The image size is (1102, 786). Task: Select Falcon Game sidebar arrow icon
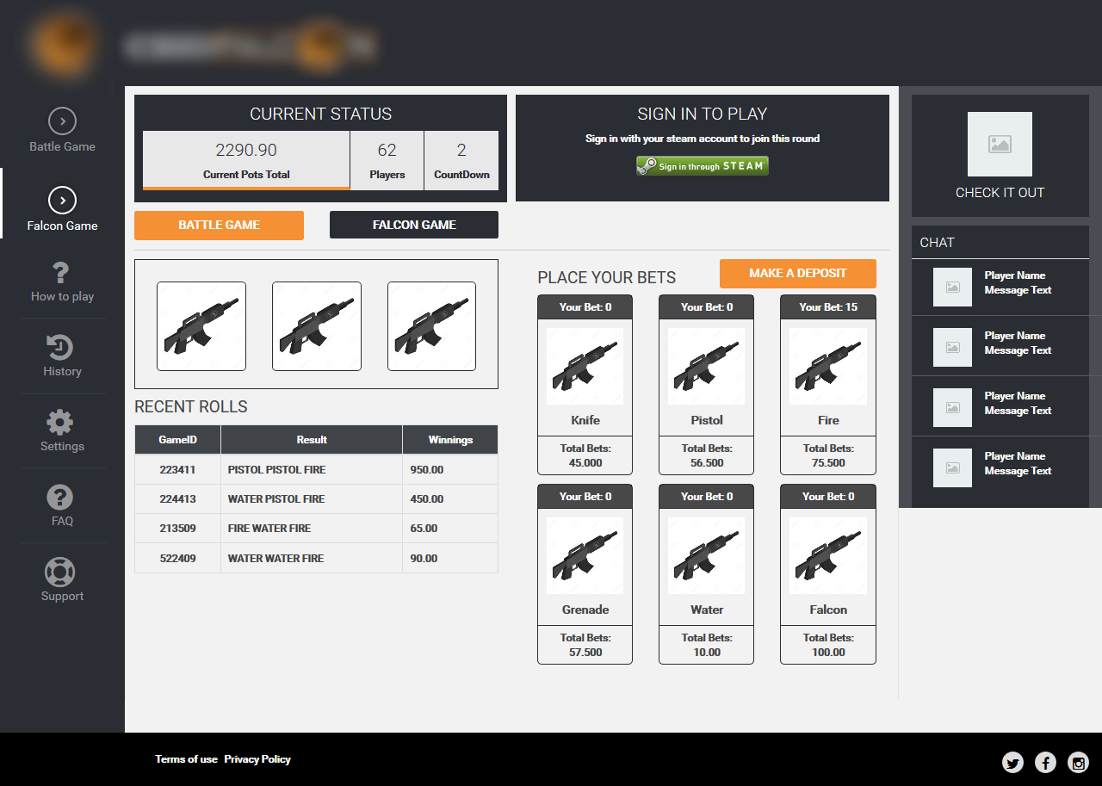coord(62,201)
